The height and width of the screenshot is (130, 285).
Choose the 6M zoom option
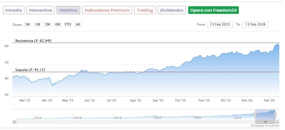(57, 24)
